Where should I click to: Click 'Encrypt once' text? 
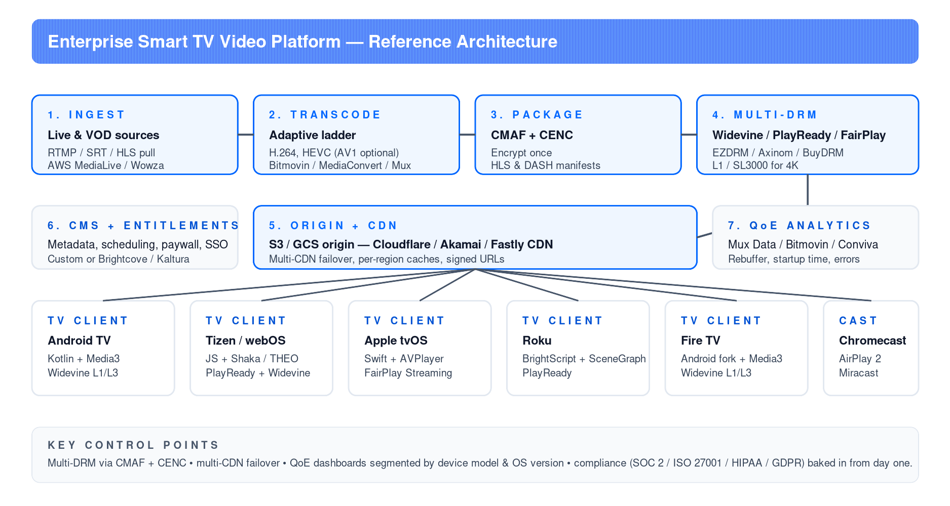point(521,153)
